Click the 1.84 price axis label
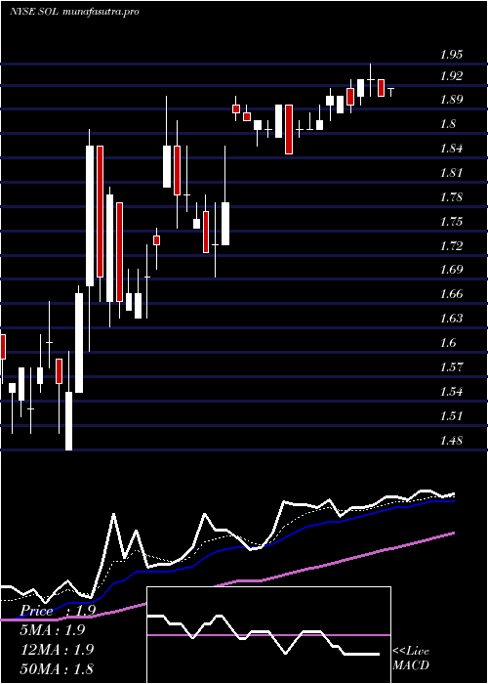The height and width of the screenshot is (684, 488). 451,150
